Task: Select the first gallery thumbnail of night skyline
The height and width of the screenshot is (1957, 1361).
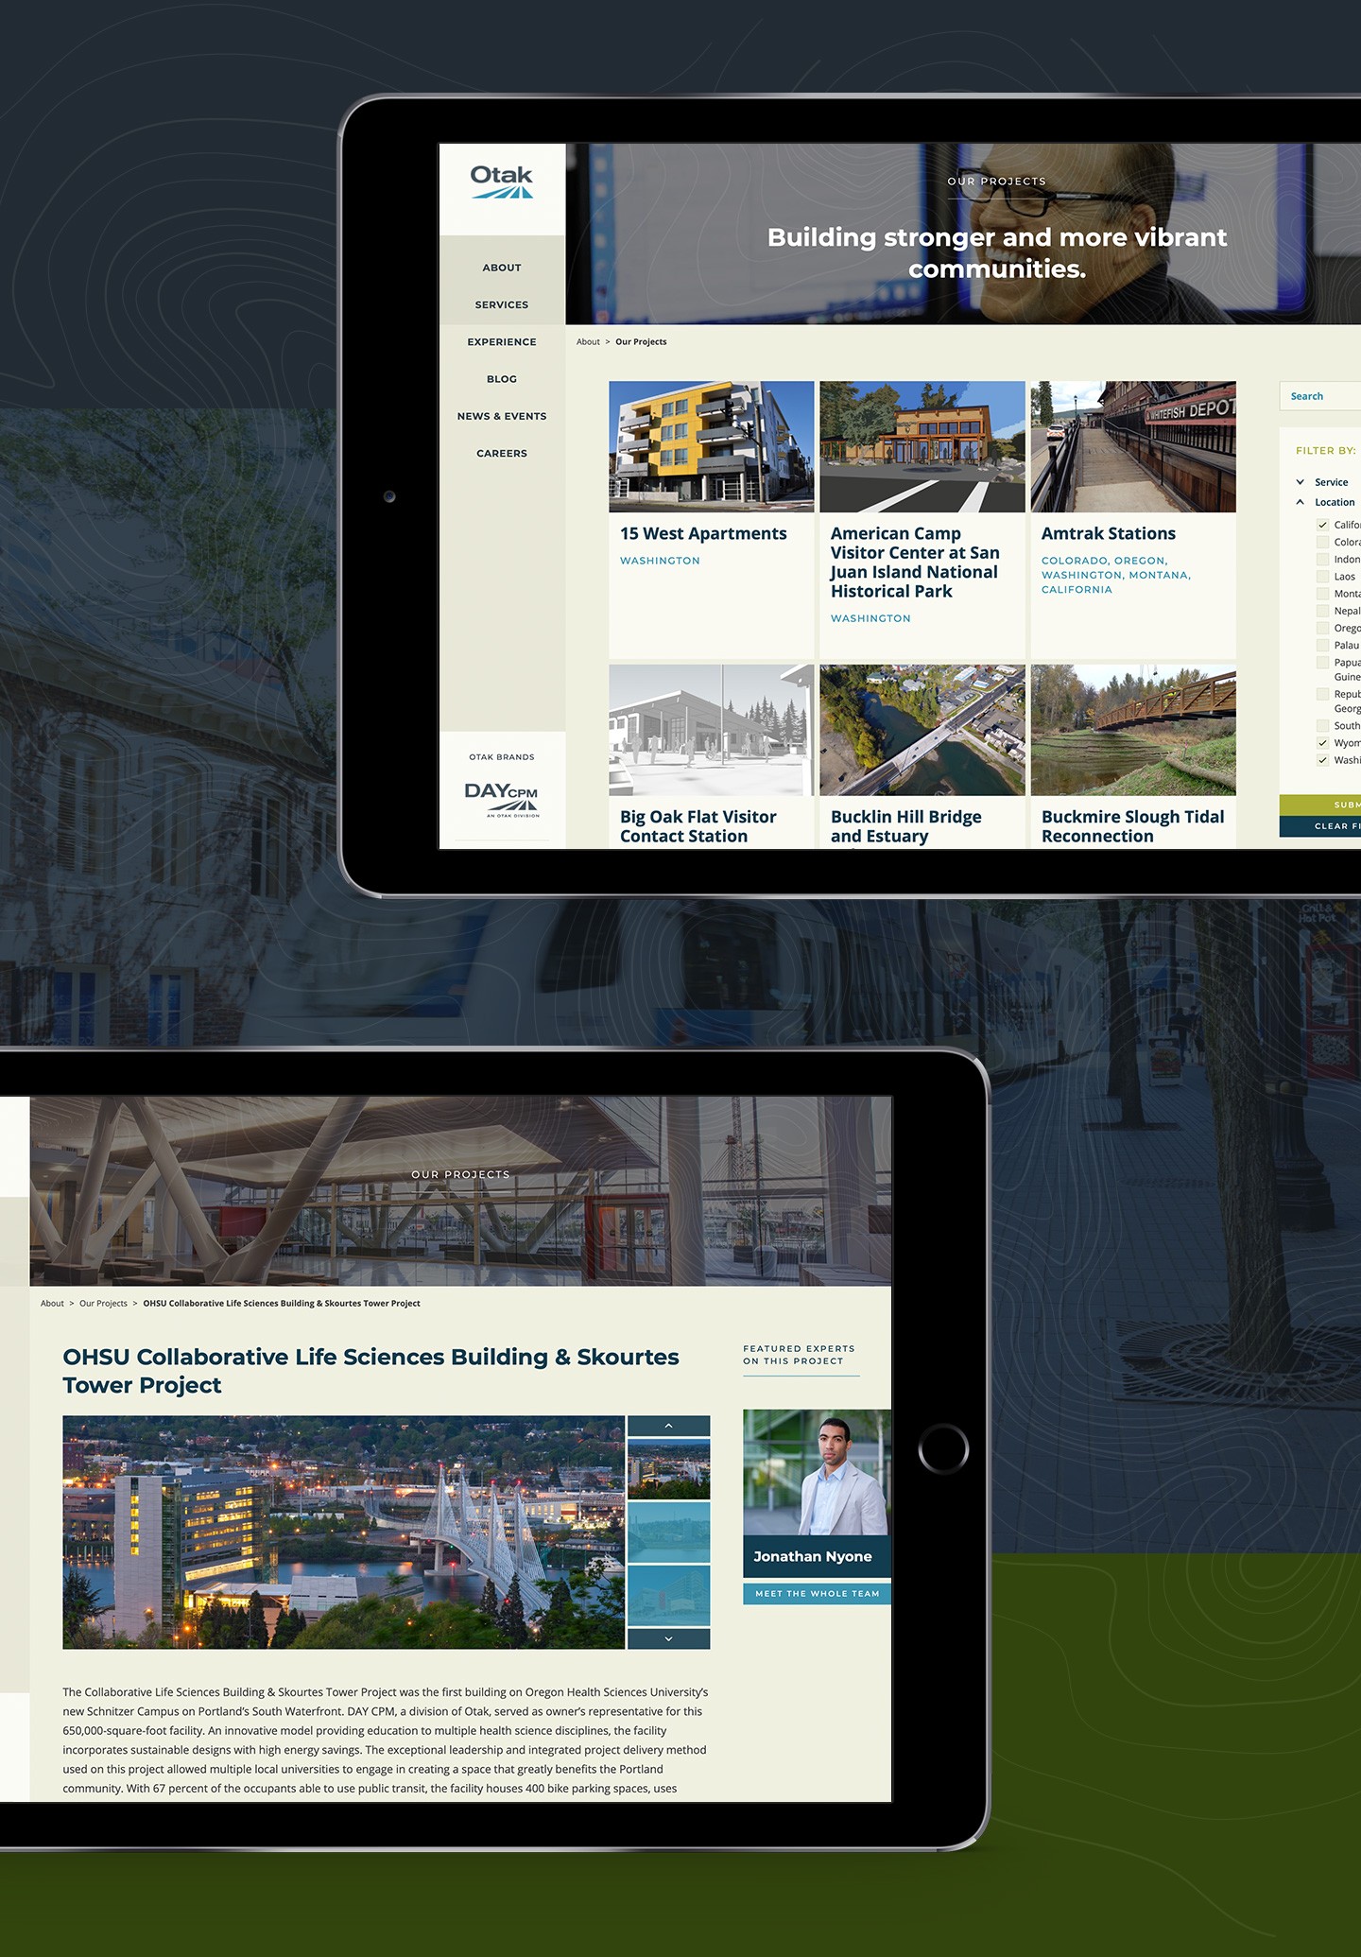Action: point(668,1469)
